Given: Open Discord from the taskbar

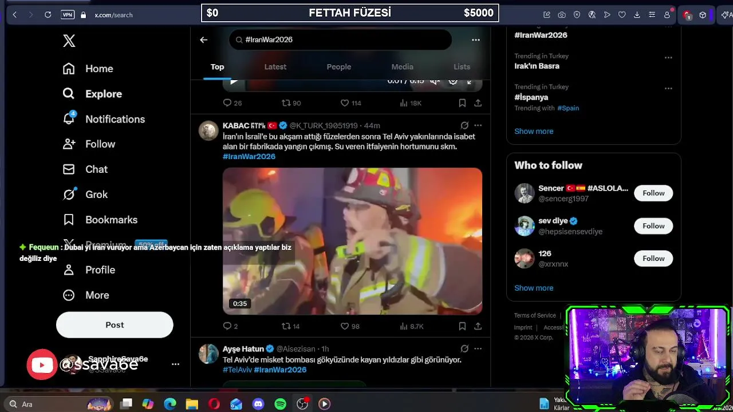Looking at the screenshot, I should pyautogui.click(x=258, y=404).
